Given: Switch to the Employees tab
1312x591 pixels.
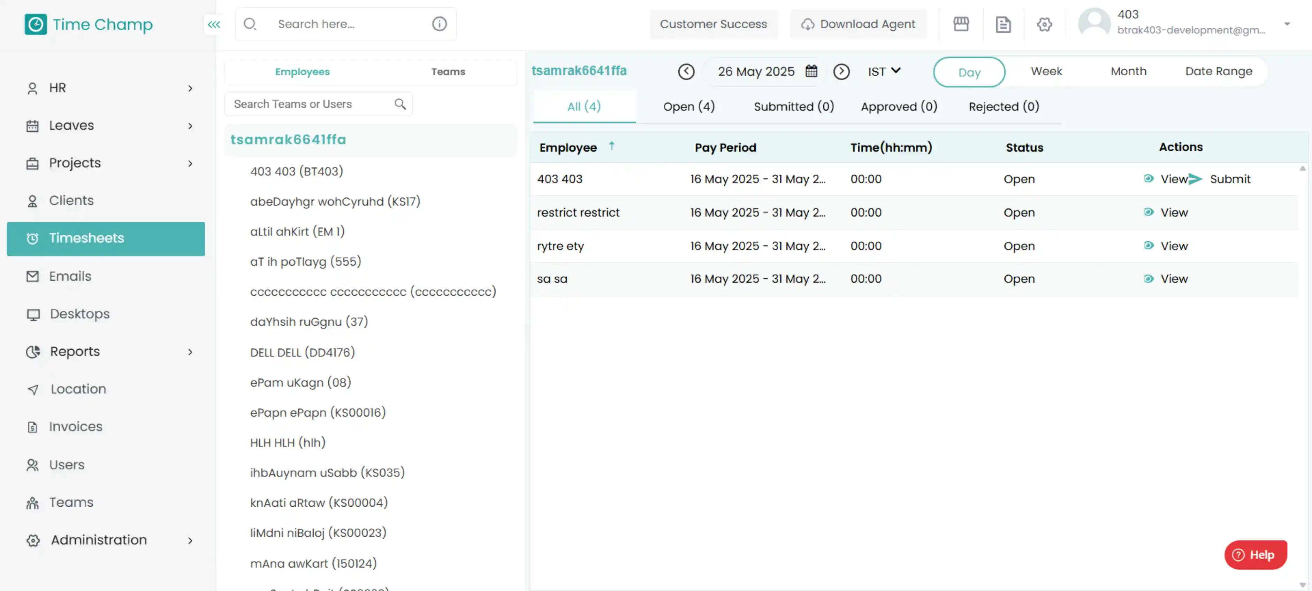Looking at the screenshot, I should click(x=303, y=72).
